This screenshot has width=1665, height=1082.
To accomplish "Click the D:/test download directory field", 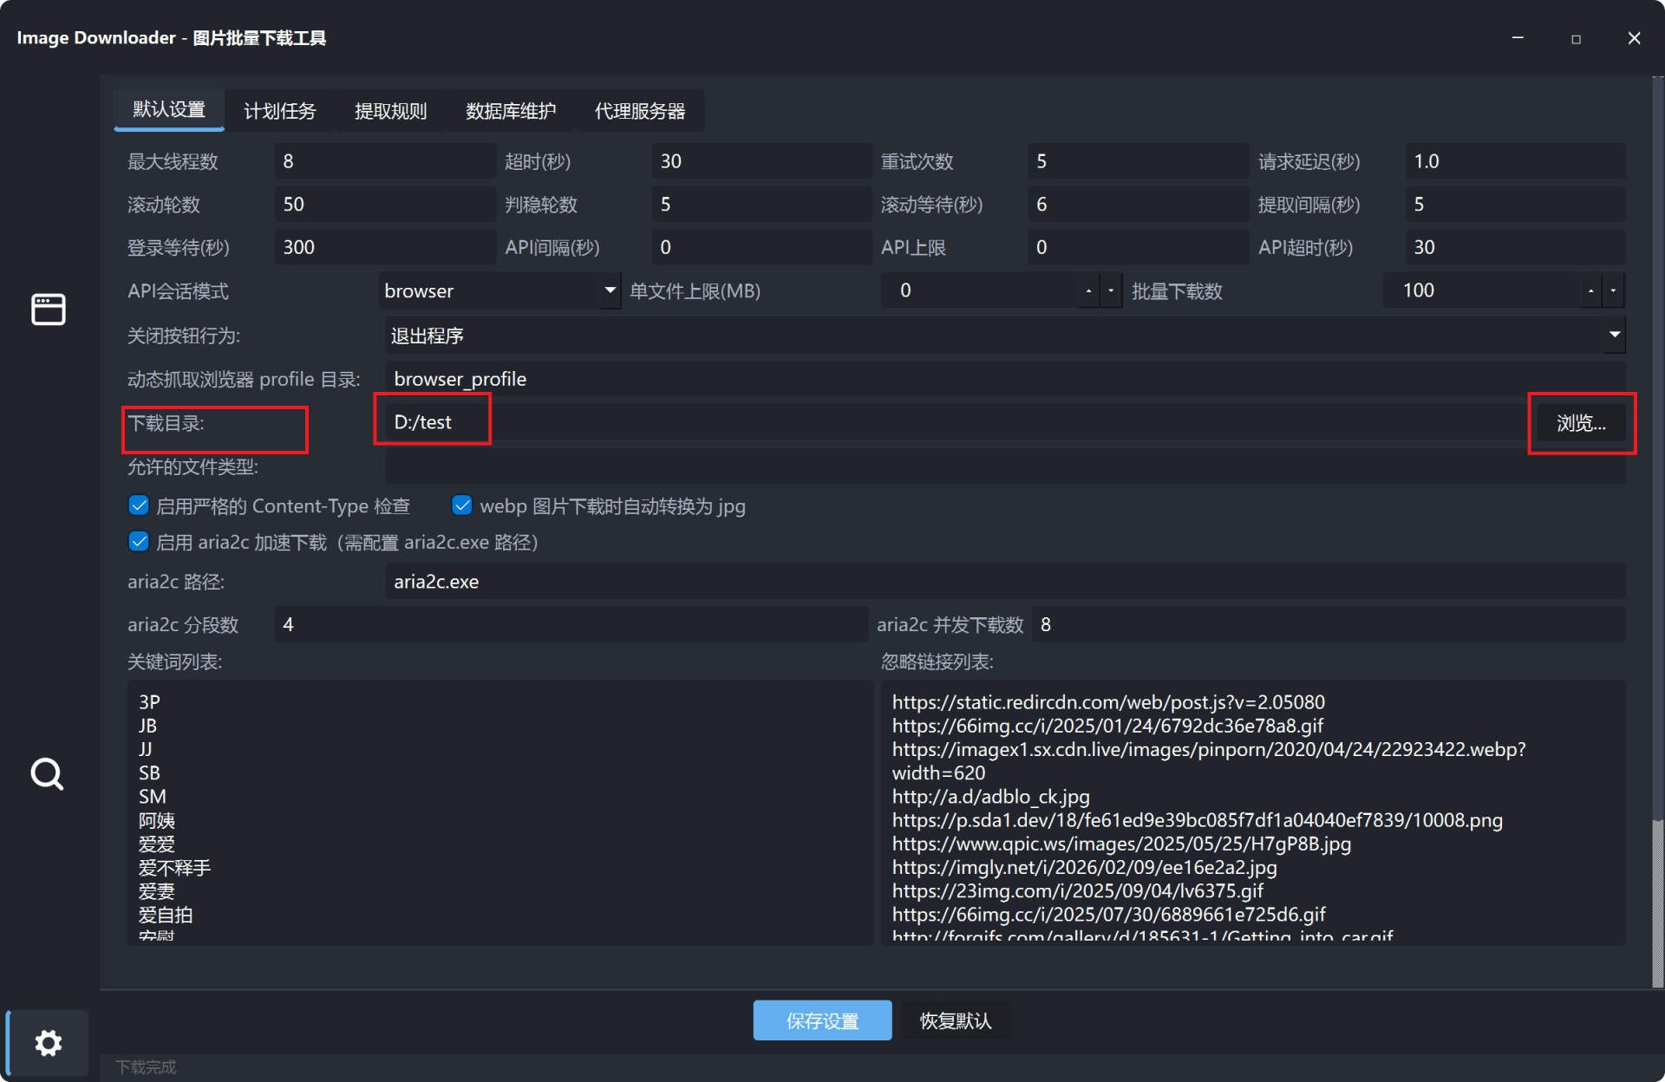I will (x=957, y=422).
